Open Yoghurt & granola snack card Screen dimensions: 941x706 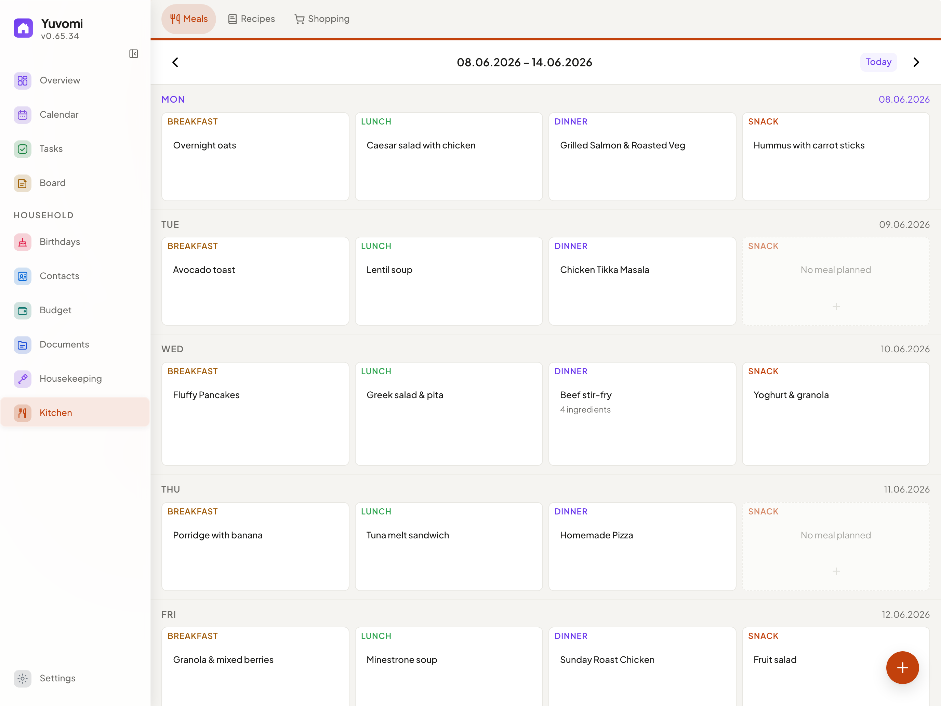point(836,414)
